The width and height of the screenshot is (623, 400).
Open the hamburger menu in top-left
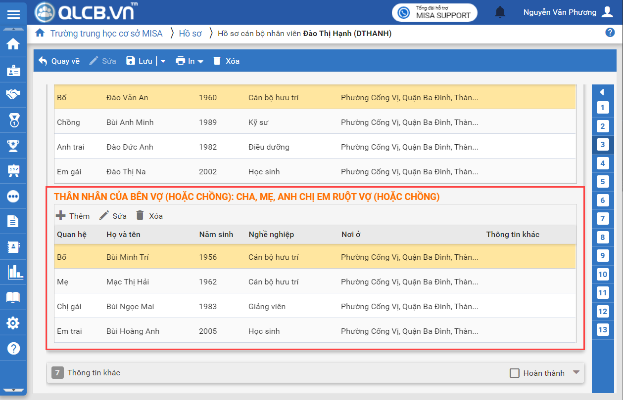pos(13,14)
